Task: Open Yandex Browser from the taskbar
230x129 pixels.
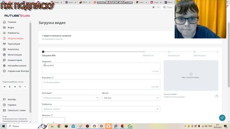Action: (x=109, y=126)
